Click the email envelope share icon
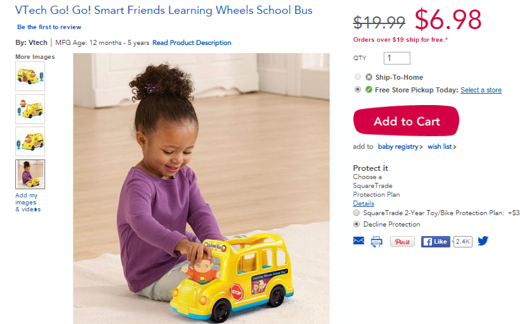Viewport: 520px width, 324px height. tap(358, 240)
